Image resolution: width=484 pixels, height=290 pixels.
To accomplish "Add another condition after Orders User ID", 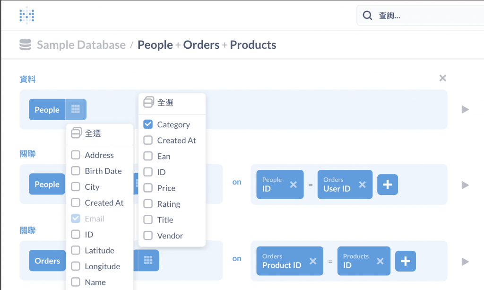I will 387,185.
